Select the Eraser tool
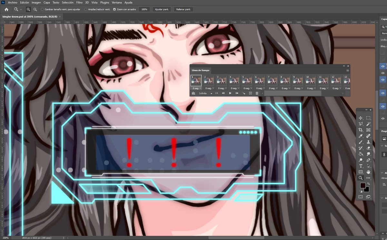This screenshot has height=240, width=387. (369, 148)
